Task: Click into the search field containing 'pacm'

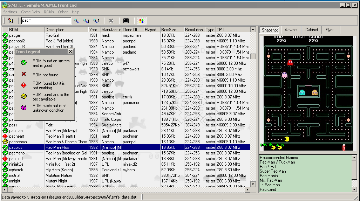Action: click(x=46, y=21)
